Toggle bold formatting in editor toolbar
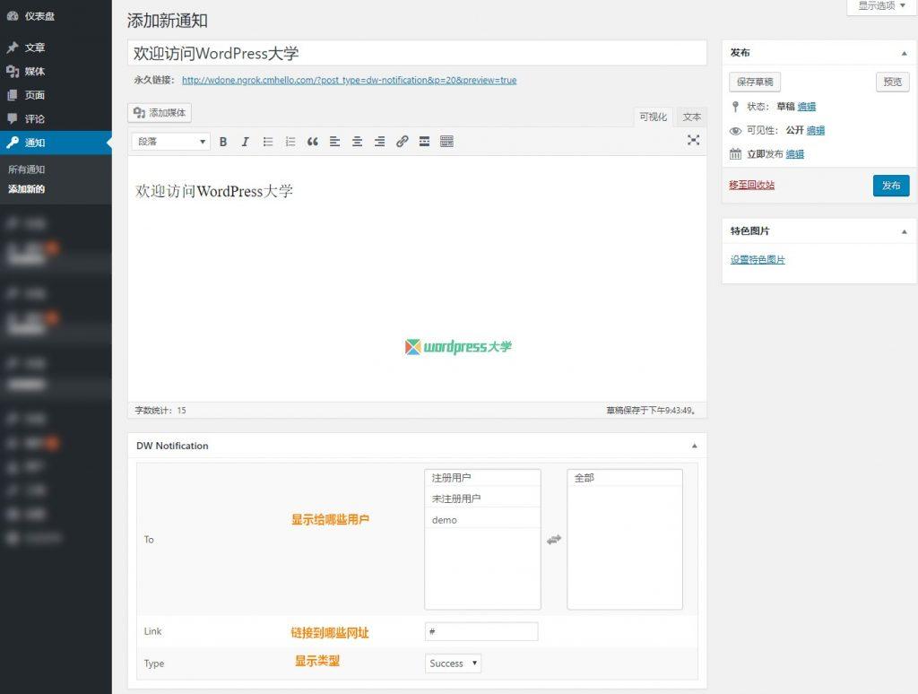 click(223, 142)
